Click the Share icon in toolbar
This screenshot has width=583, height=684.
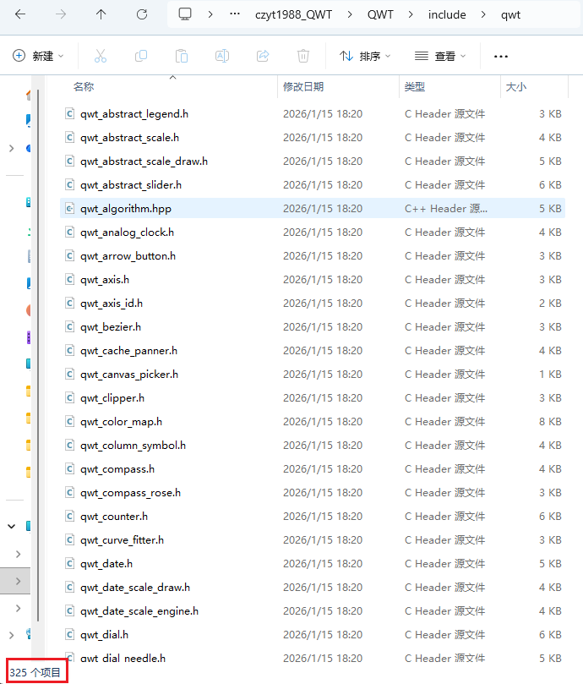click(263, 56)
